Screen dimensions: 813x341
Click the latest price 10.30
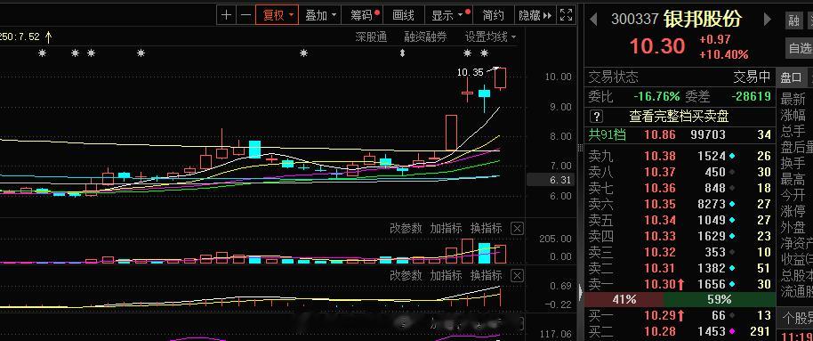click(x=657, y=46)
